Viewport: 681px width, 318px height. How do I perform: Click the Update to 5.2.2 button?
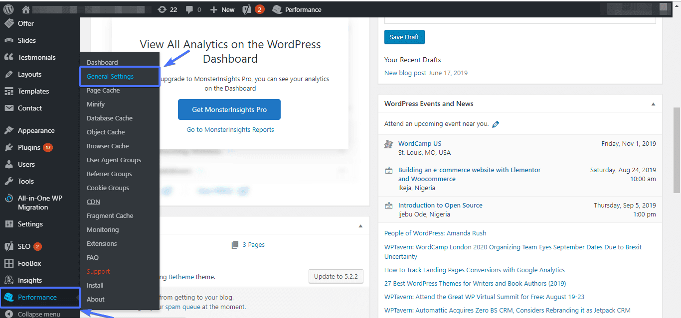point(336,276)
